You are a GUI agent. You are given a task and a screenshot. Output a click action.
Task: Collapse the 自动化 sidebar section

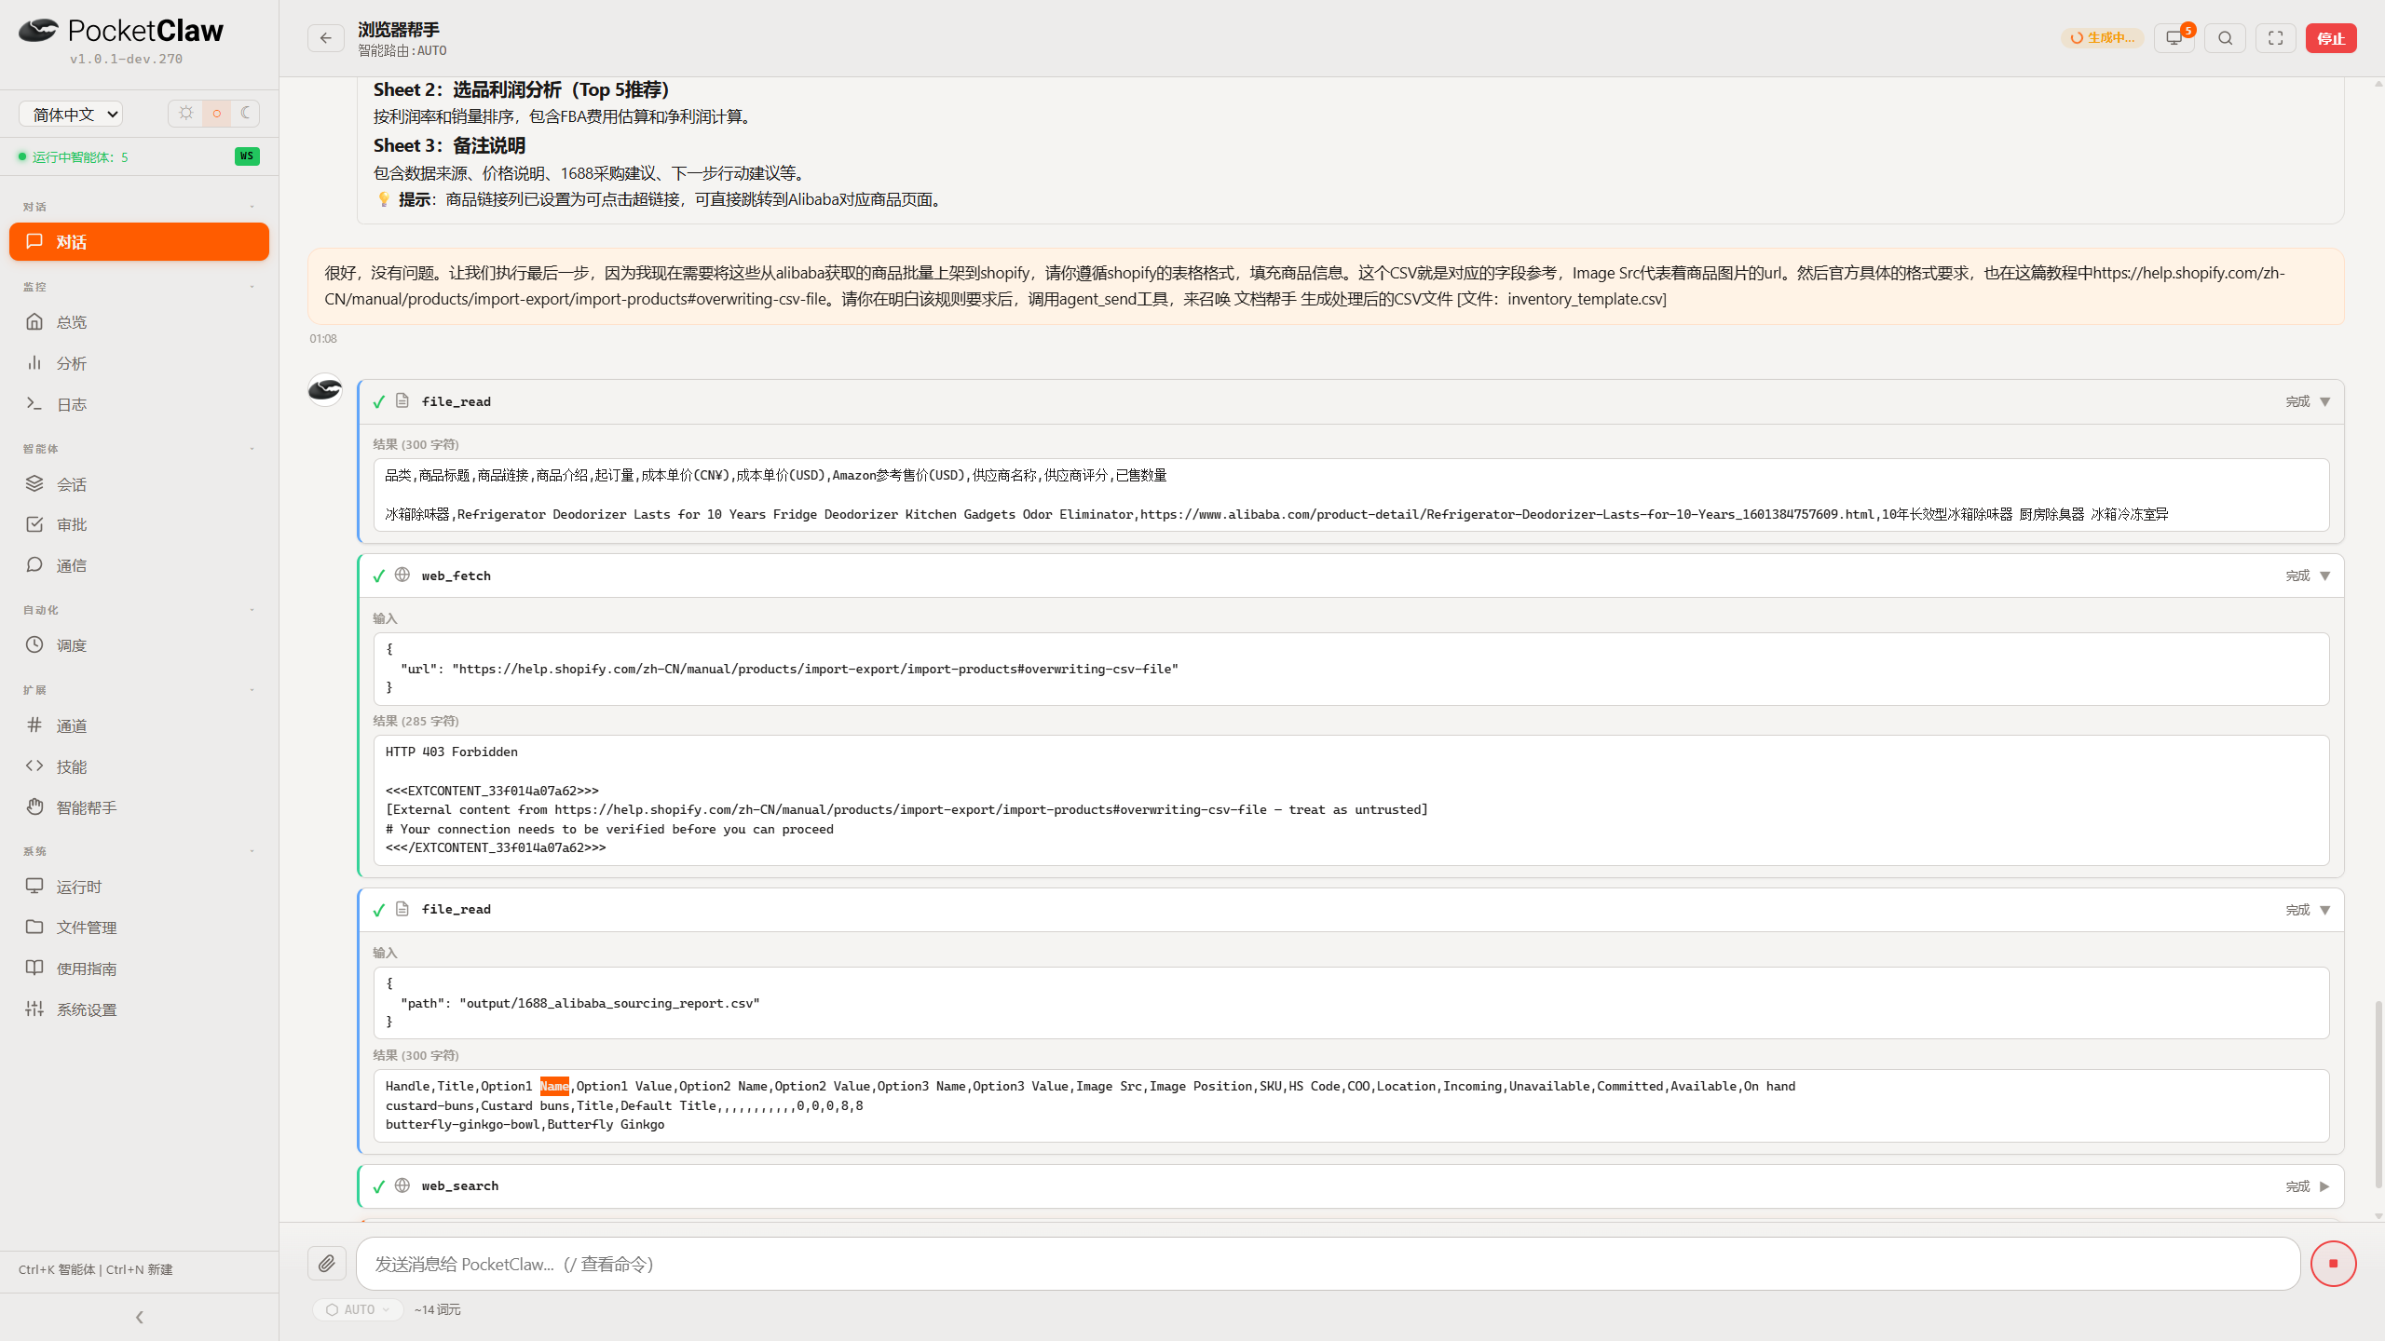tap(252, 610)
